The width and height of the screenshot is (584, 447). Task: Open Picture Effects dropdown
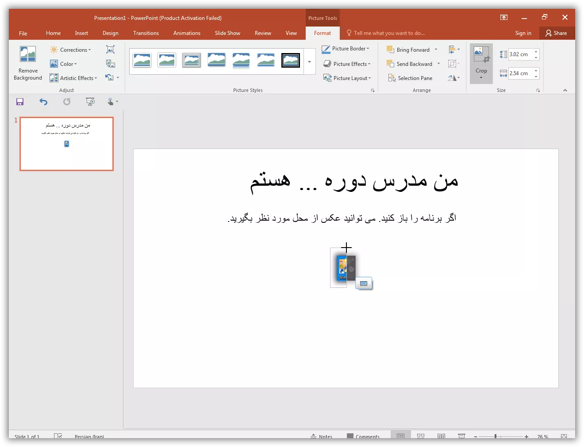(347, 64)
